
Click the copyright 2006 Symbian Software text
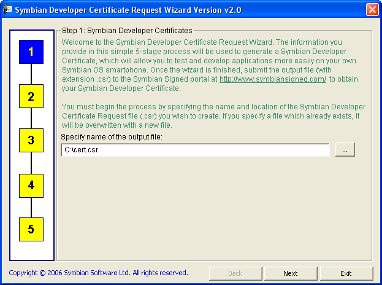pos(98,273)
